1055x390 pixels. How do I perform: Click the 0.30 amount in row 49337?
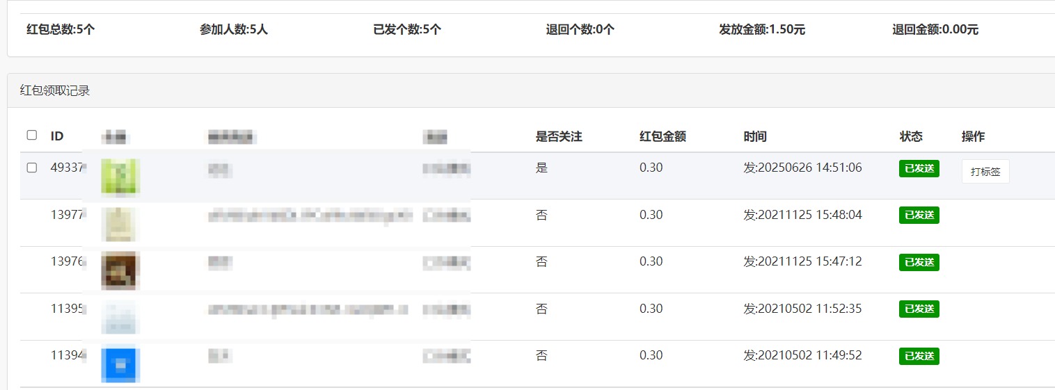pos(651,168)
